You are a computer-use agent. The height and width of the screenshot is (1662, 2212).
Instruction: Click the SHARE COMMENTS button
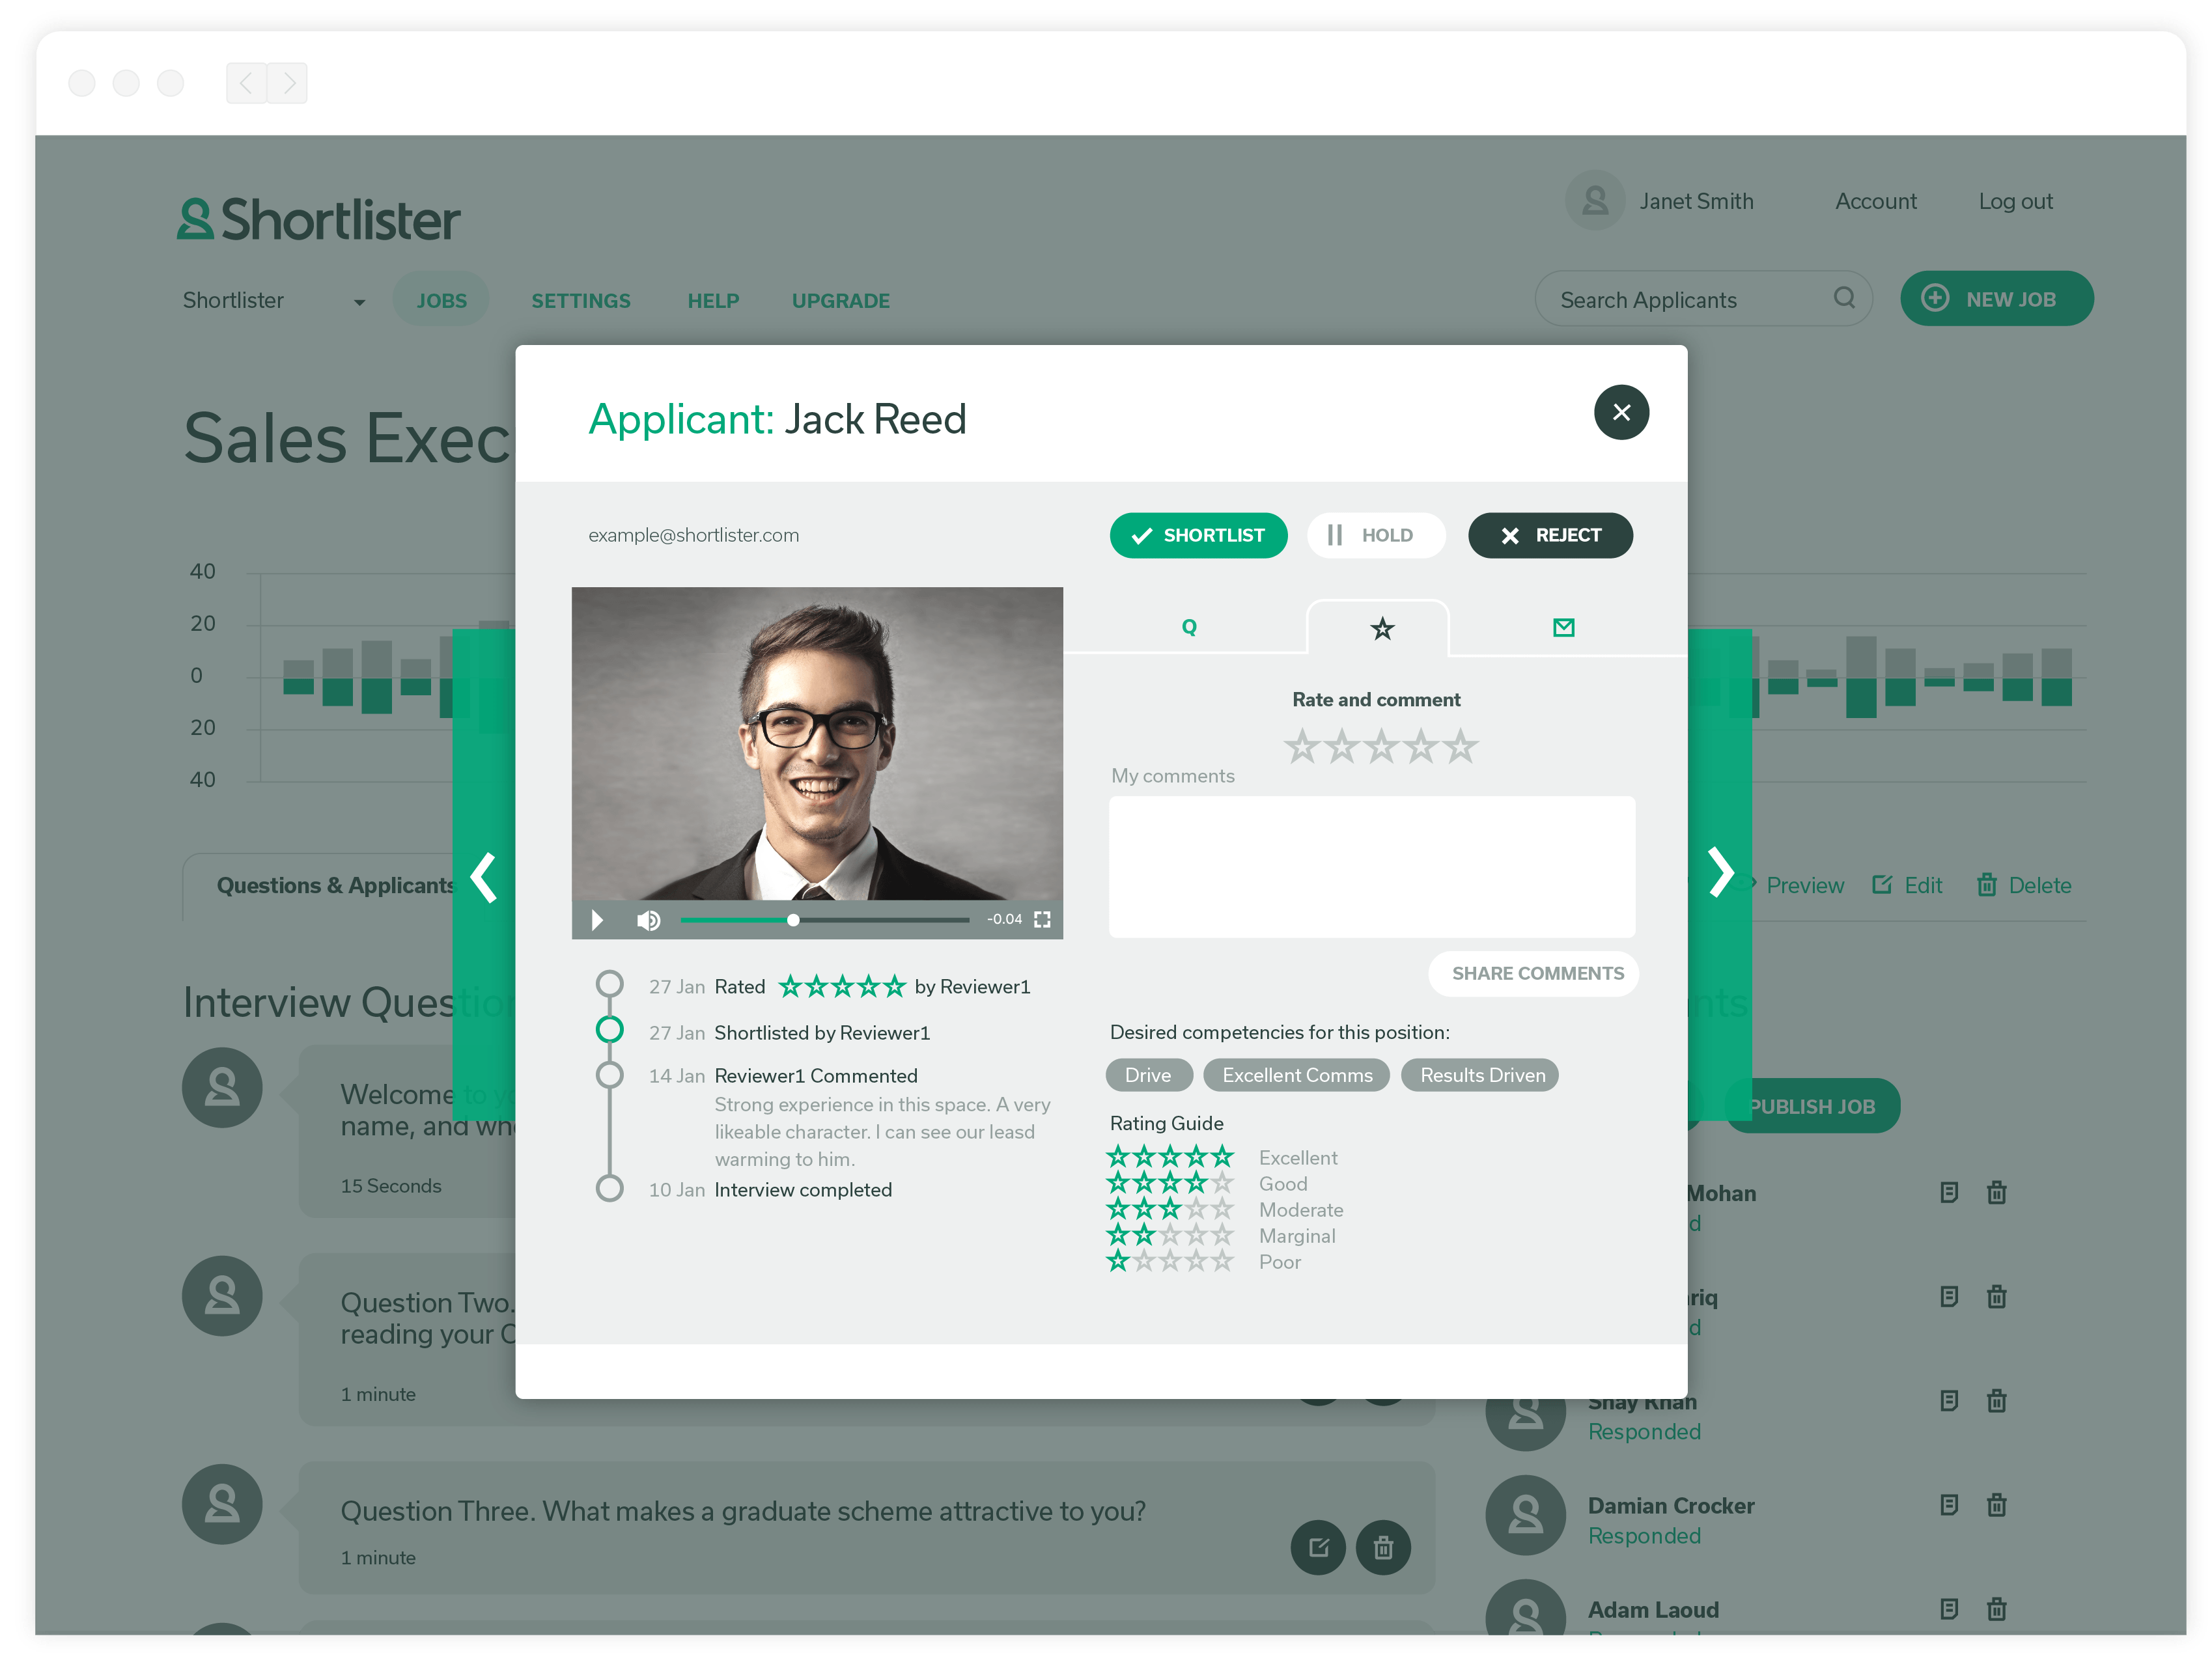coord(1536,973)
